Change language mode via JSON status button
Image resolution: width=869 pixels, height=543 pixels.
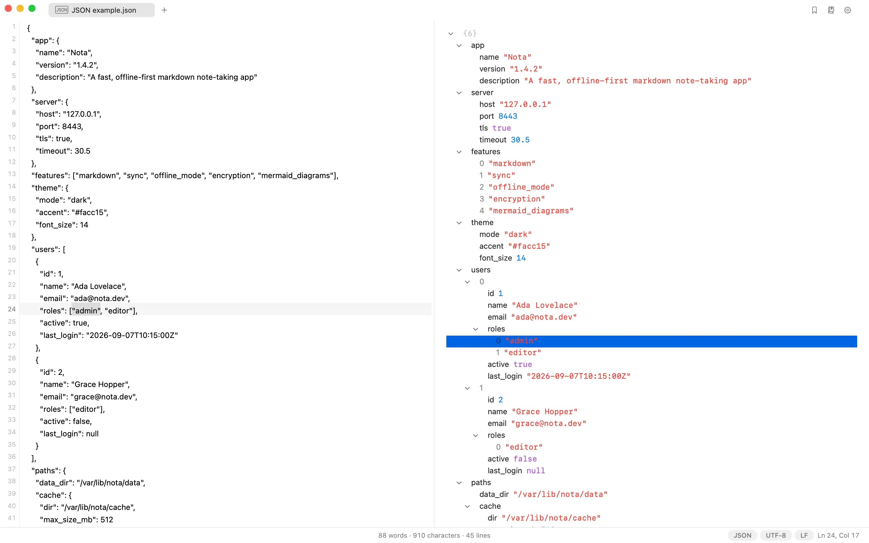coord(742,535)
